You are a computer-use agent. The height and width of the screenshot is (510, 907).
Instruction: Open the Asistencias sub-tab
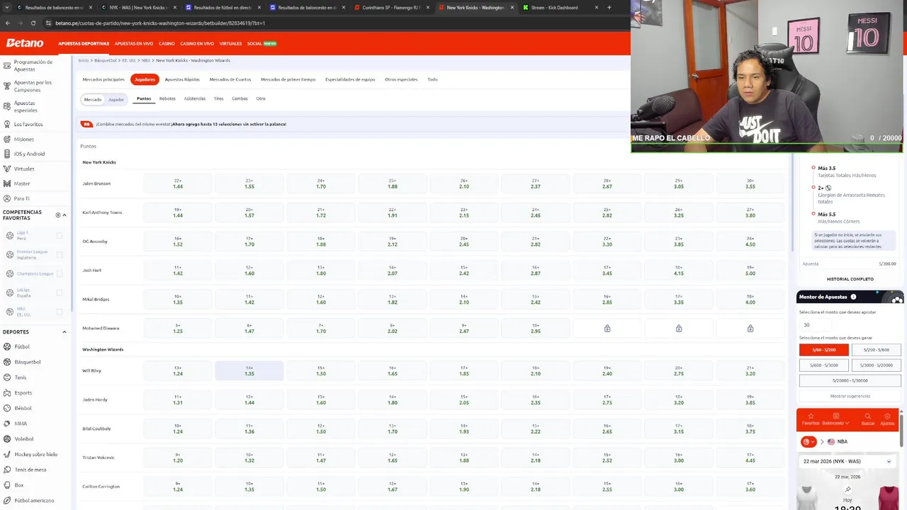point(195,98)
